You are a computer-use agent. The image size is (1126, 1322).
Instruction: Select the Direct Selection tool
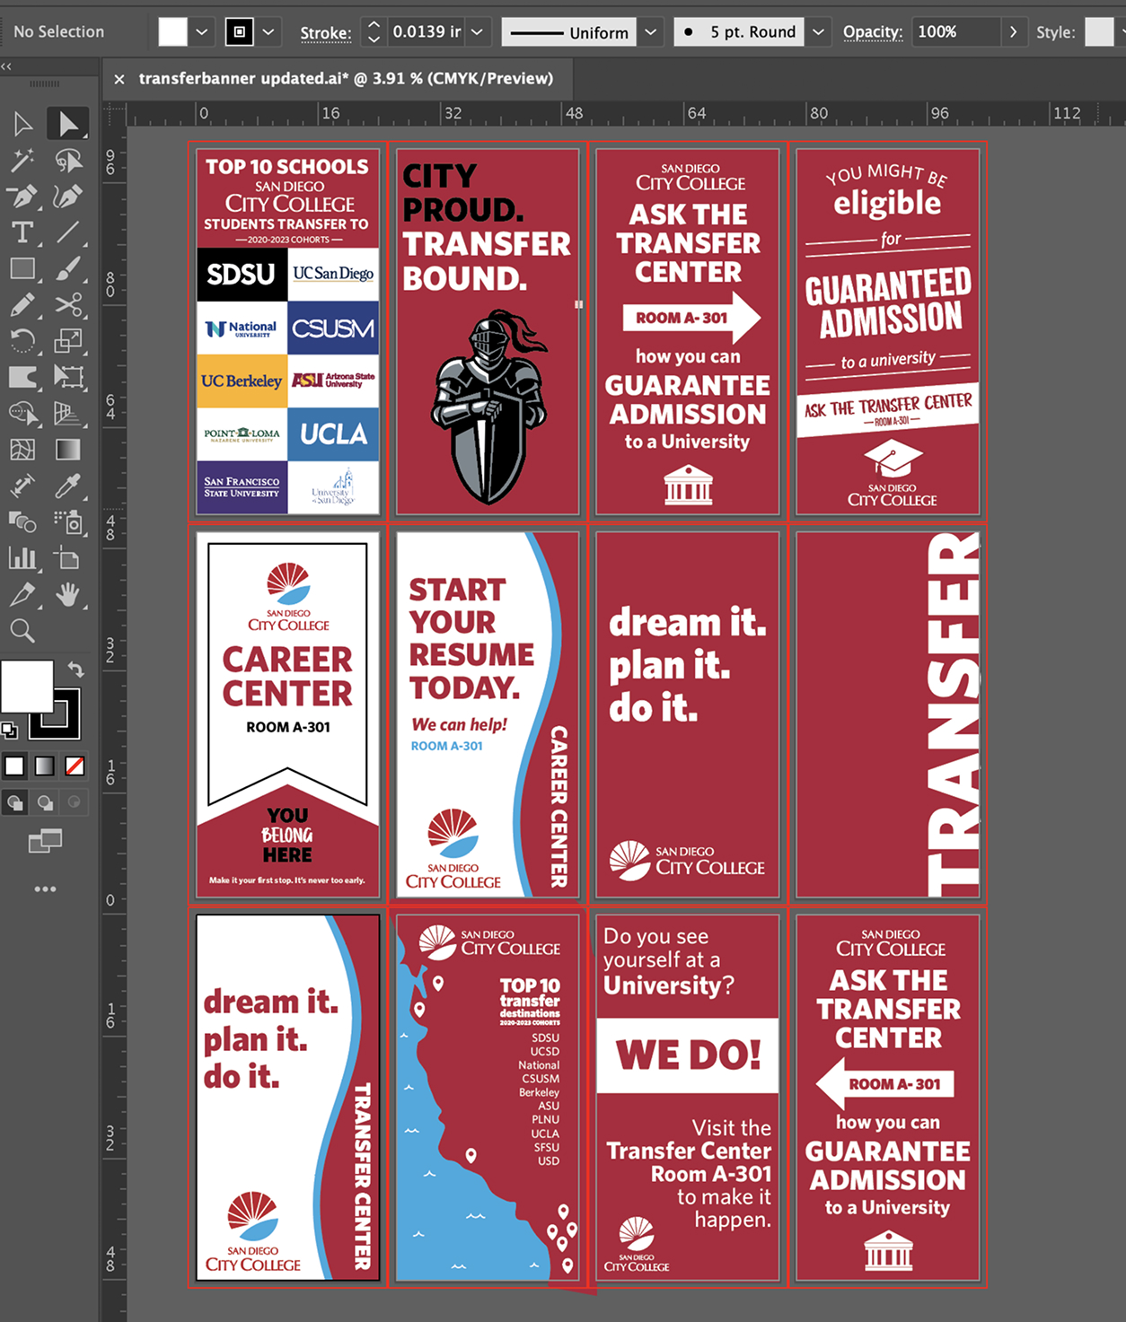(69, 123)
